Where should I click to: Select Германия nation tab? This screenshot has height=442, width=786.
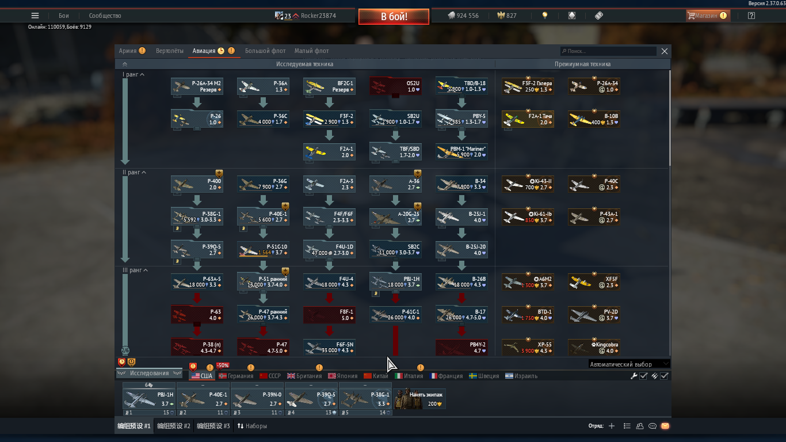click(236, 376)
